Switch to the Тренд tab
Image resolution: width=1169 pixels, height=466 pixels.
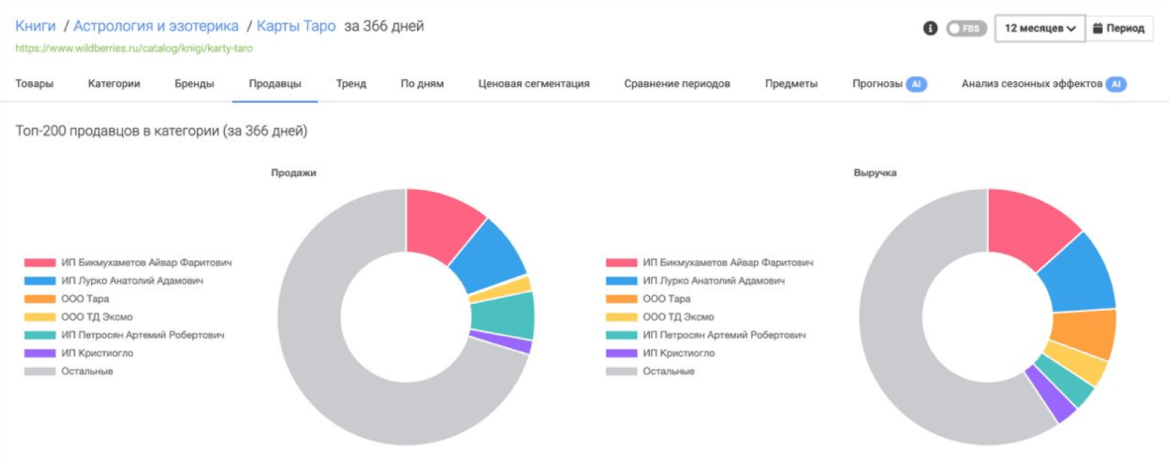[x=351, y=83]
